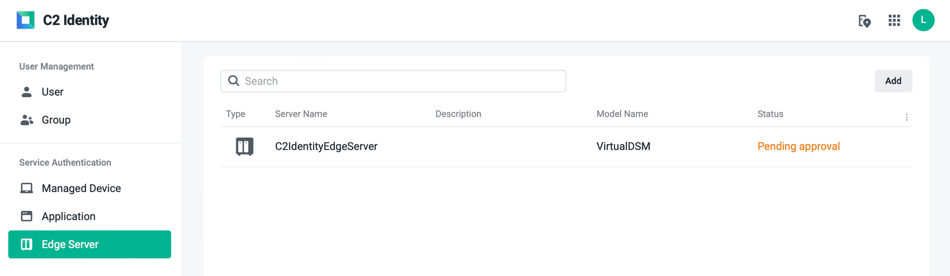Click the Application window icon
Screen dimensions: 950x276
pyautogui.click(x=27, y=216)
